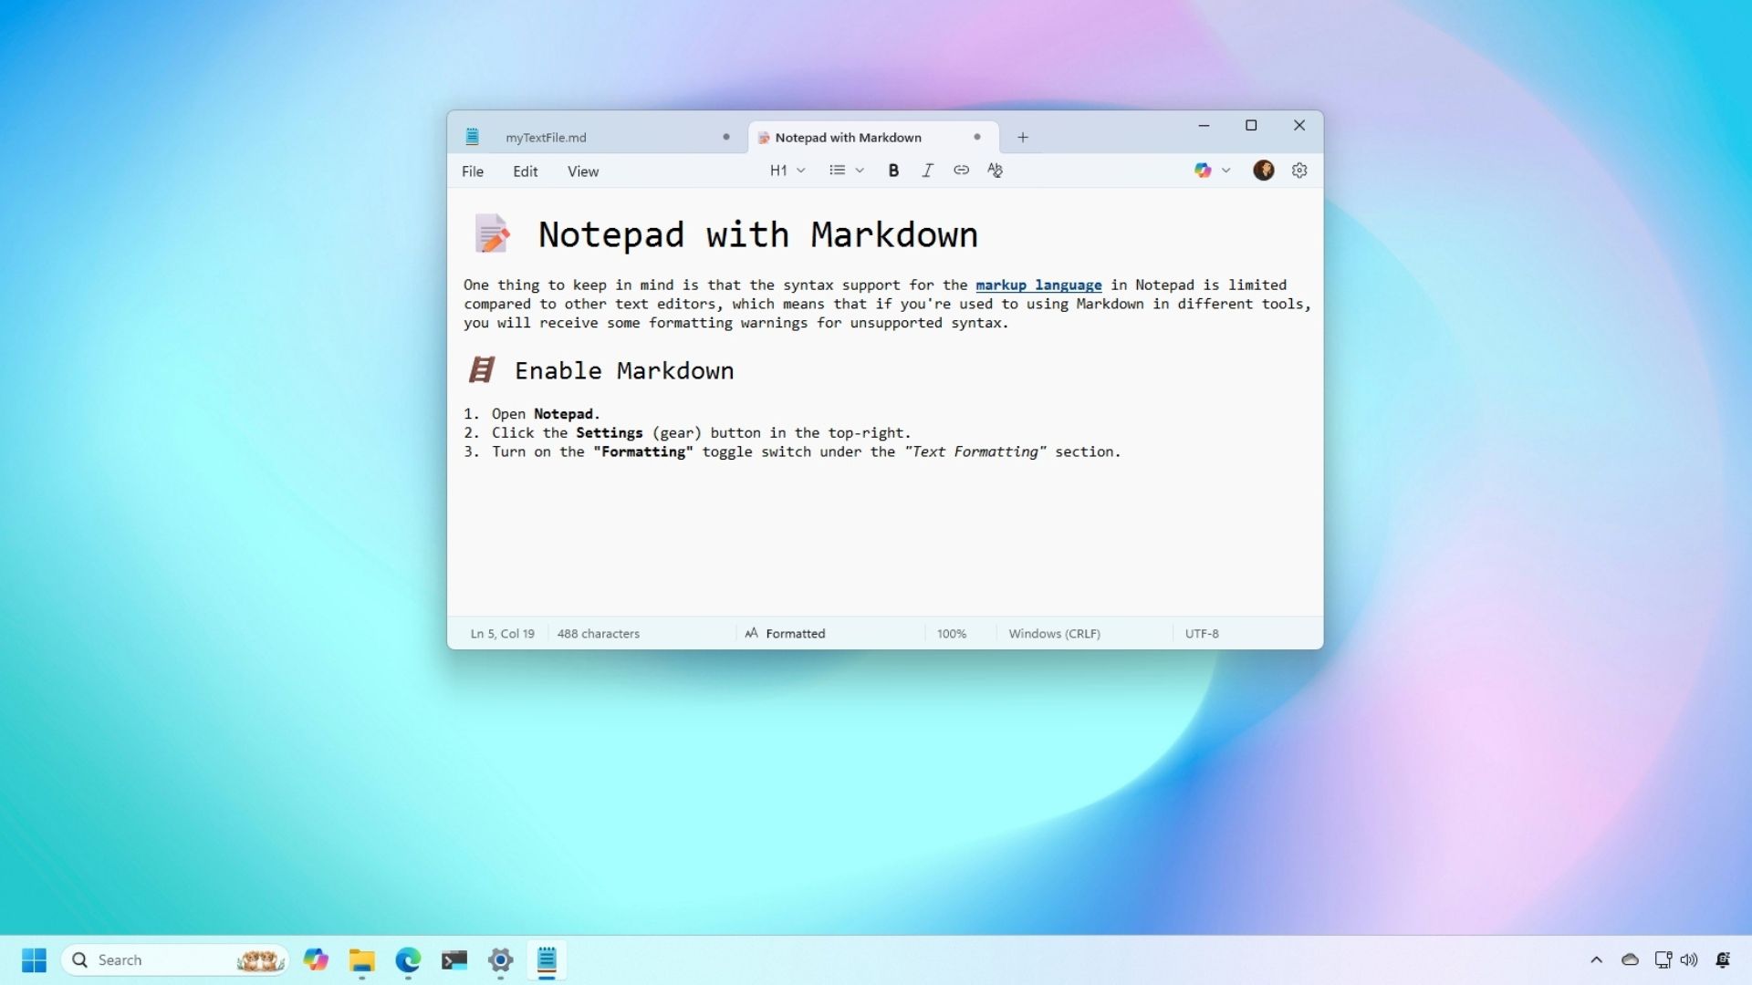Launch Copilot from the taskbar
Screen dimensions: 1752x985
(316, 960)
